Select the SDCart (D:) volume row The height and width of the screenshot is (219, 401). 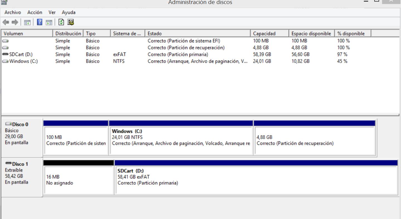21,54
